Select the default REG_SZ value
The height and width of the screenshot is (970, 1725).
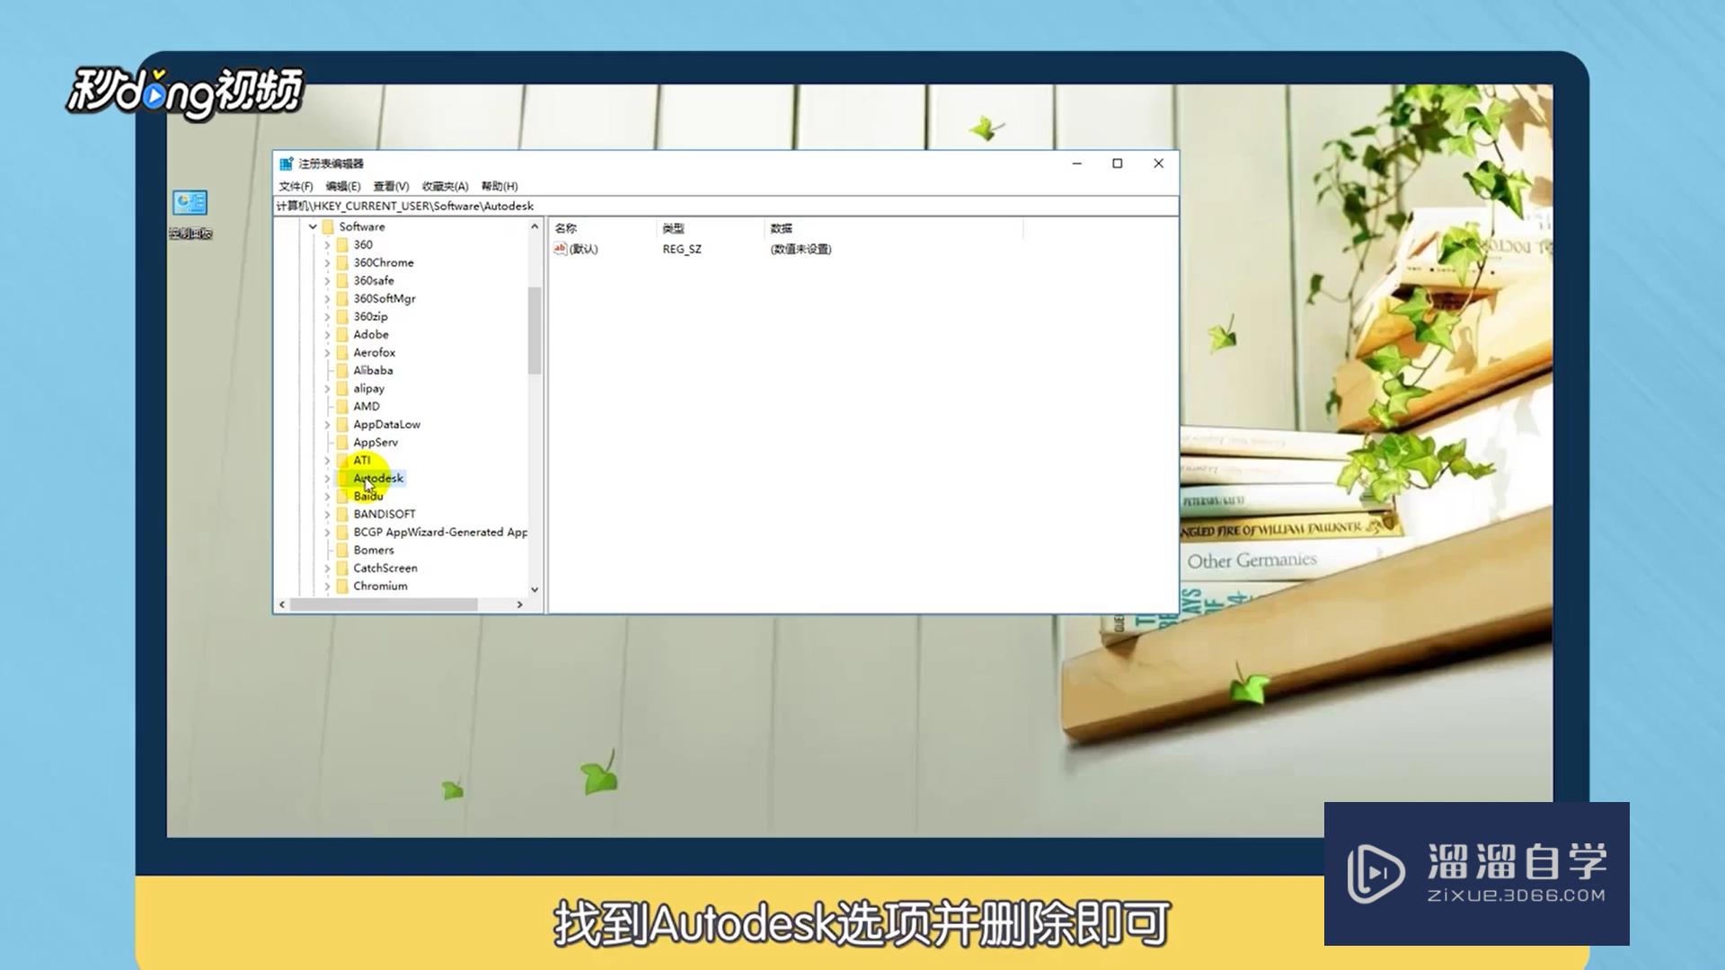(581, 249)
